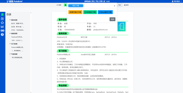183x93 pixels.
Task: Click the A-文 translate sidebar icon
Action: pos(2,31)
